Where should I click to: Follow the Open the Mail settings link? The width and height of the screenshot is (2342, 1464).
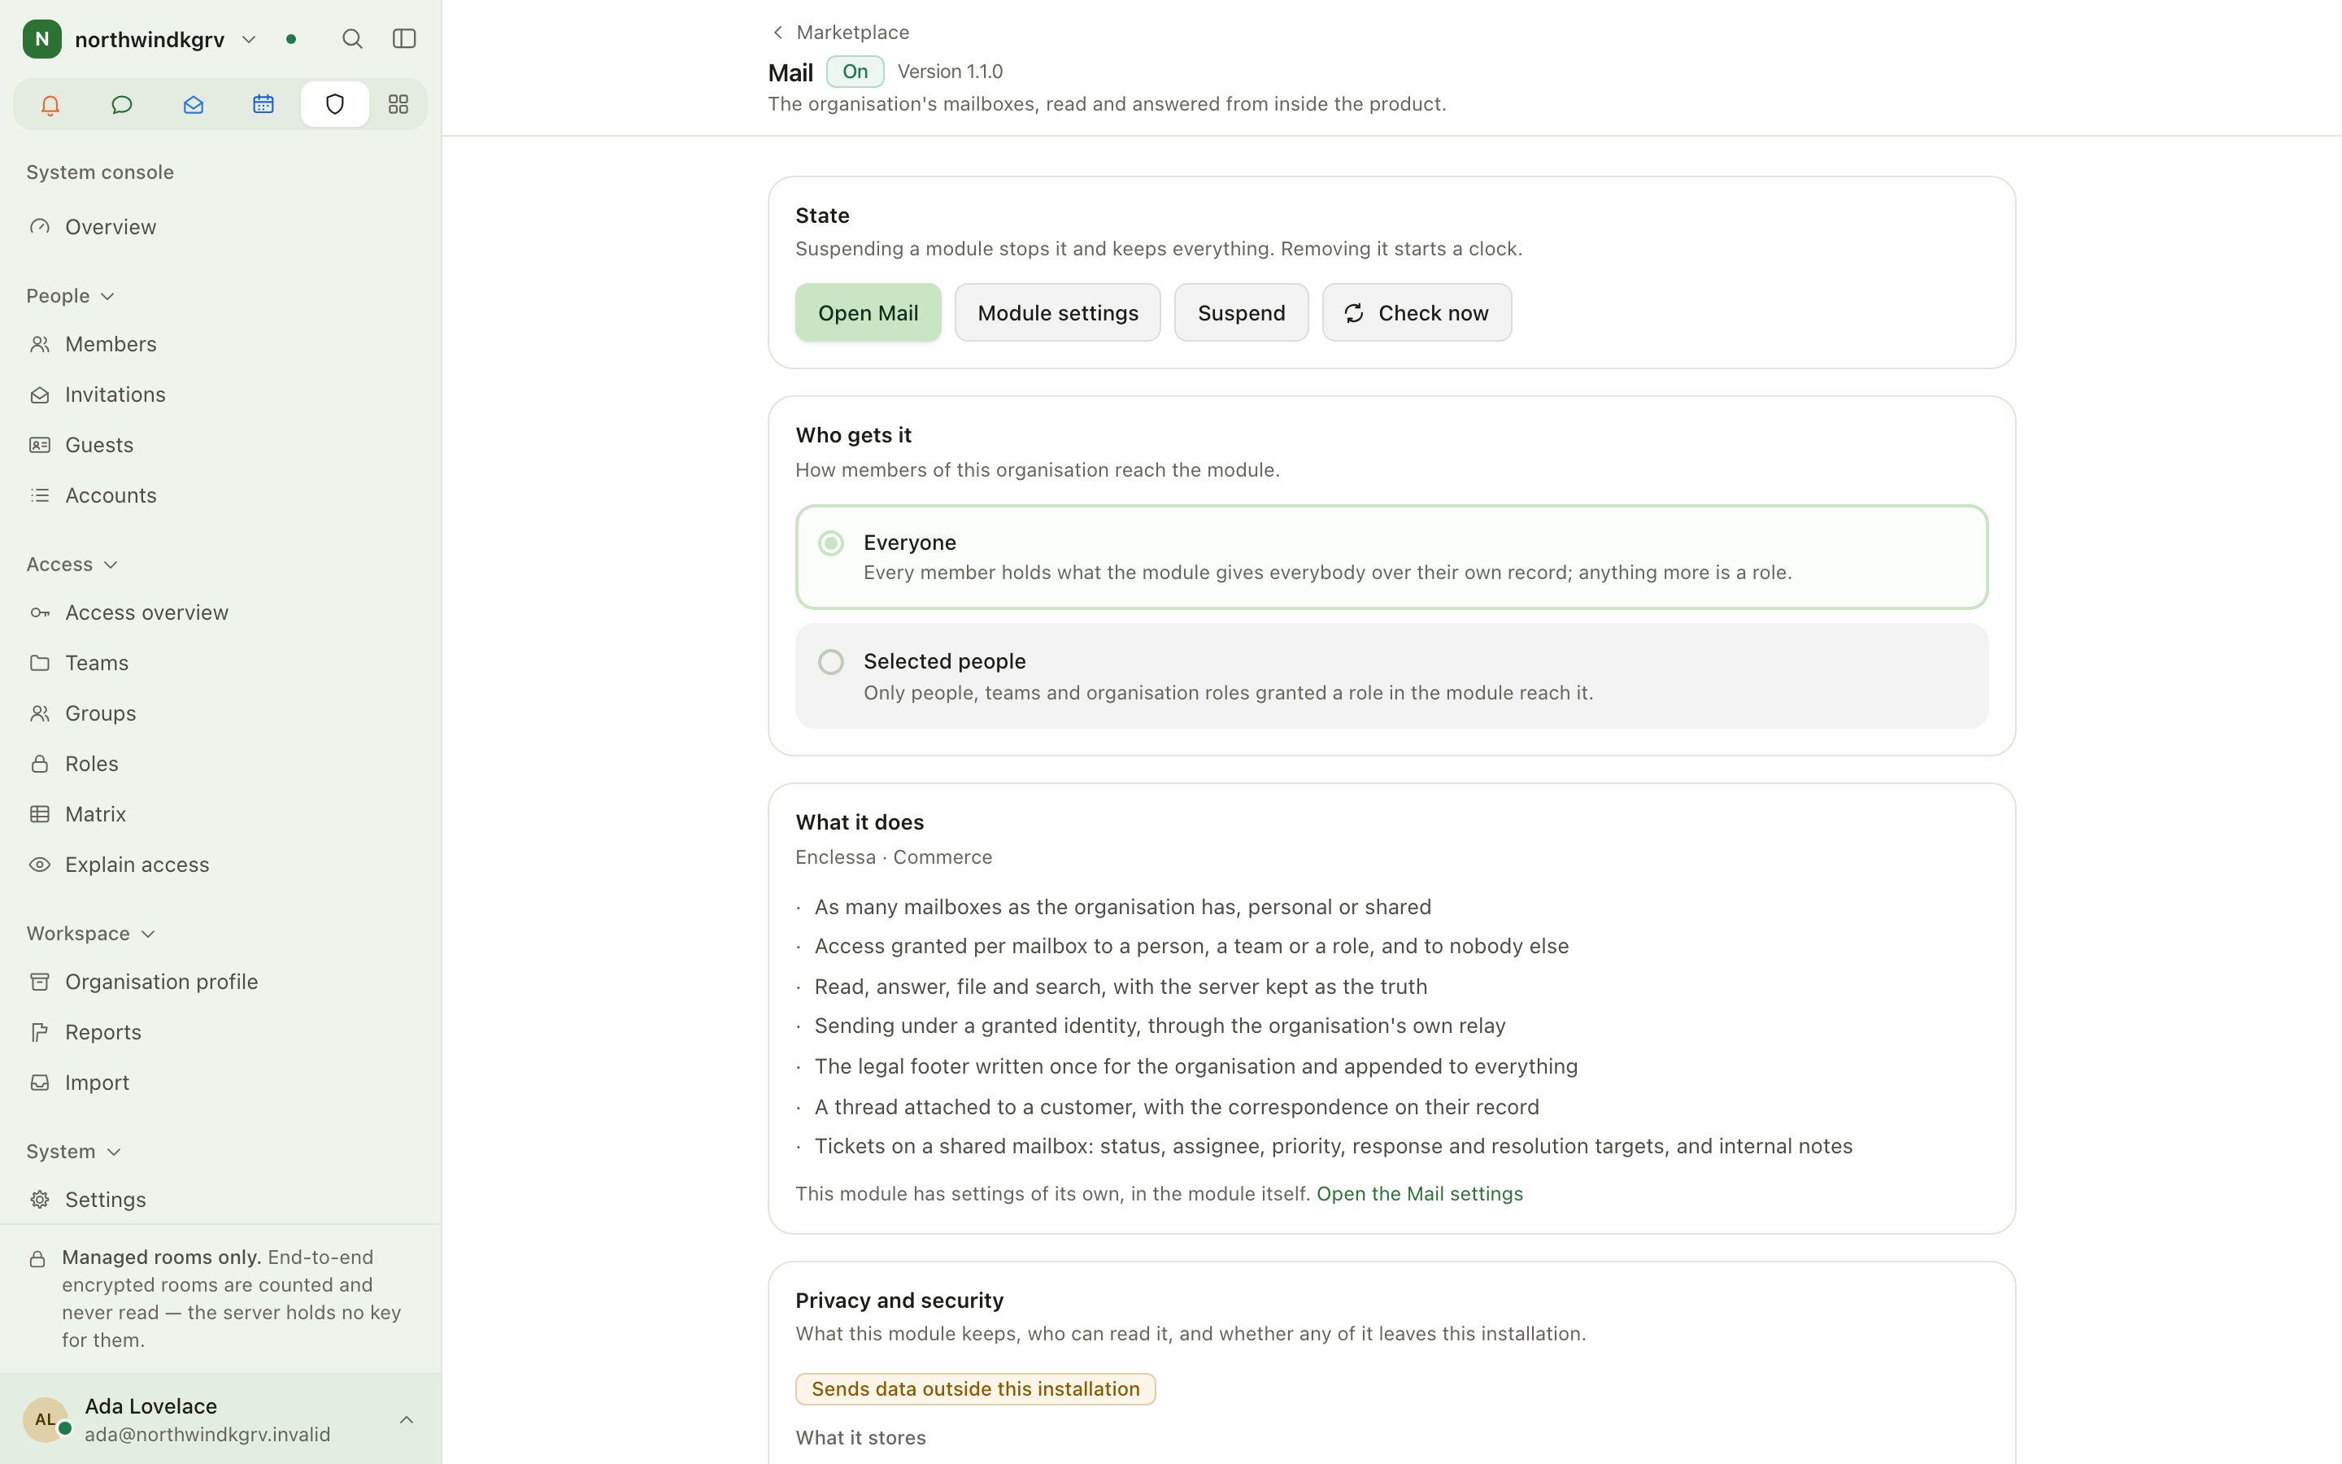click(1420, 1194)
